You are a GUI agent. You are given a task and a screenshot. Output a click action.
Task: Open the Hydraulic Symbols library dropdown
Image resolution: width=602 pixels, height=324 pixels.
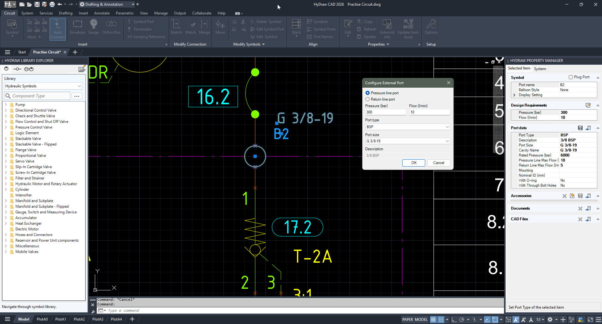point(43,86)
